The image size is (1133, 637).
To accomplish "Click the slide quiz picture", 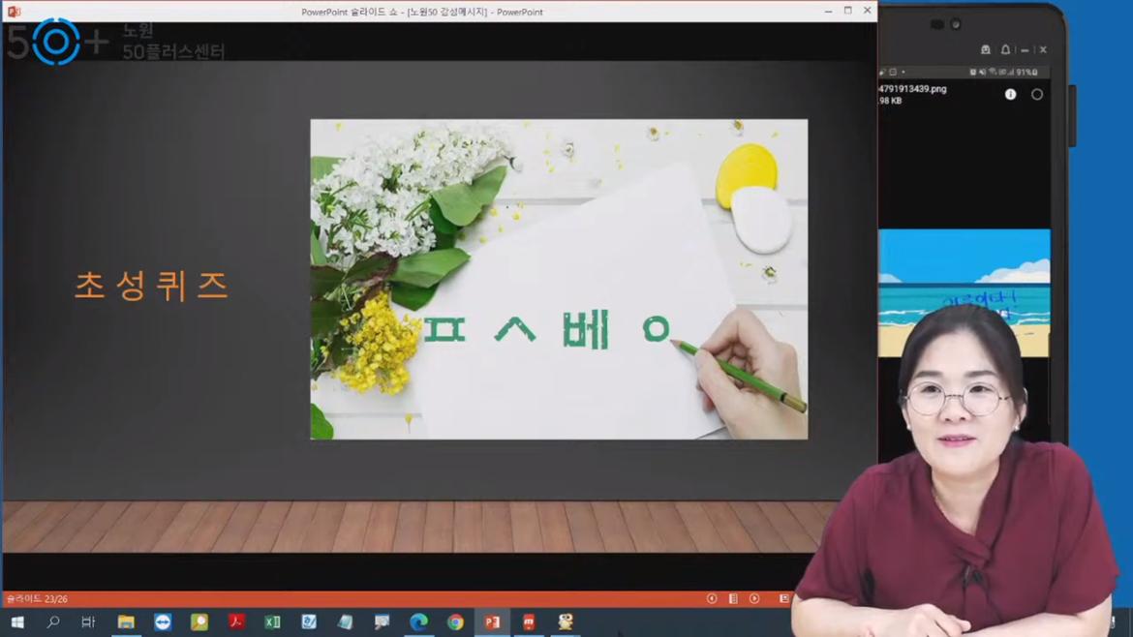I will click(x=558, y=279).
